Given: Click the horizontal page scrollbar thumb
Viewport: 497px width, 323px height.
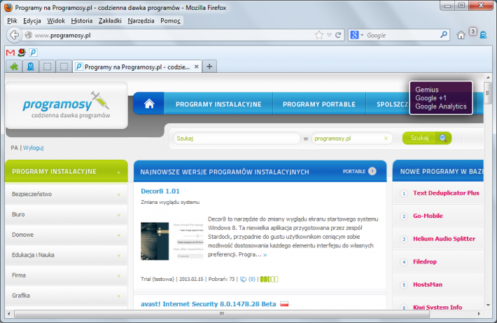Looking at the screenshot, I should pyautogui.click(x=222, y=313).
